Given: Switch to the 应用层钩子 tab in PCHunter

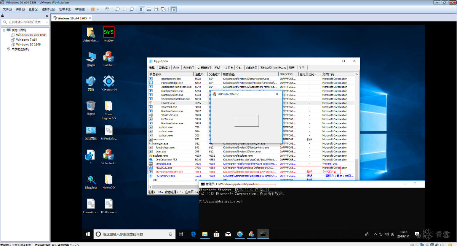Looking at the screenshot, I should coord(205,68).
